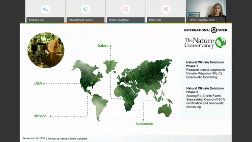252x142 pixels.
Task: Click the IC avatar for International Paper E
Action: click(x=85, y=9)
